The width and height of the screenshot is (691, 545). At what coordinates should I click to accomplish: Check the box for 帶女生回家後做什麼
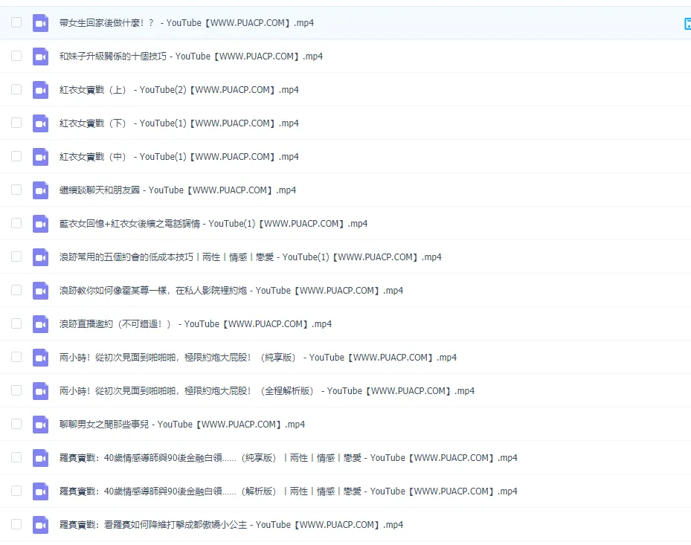[16, 22]
